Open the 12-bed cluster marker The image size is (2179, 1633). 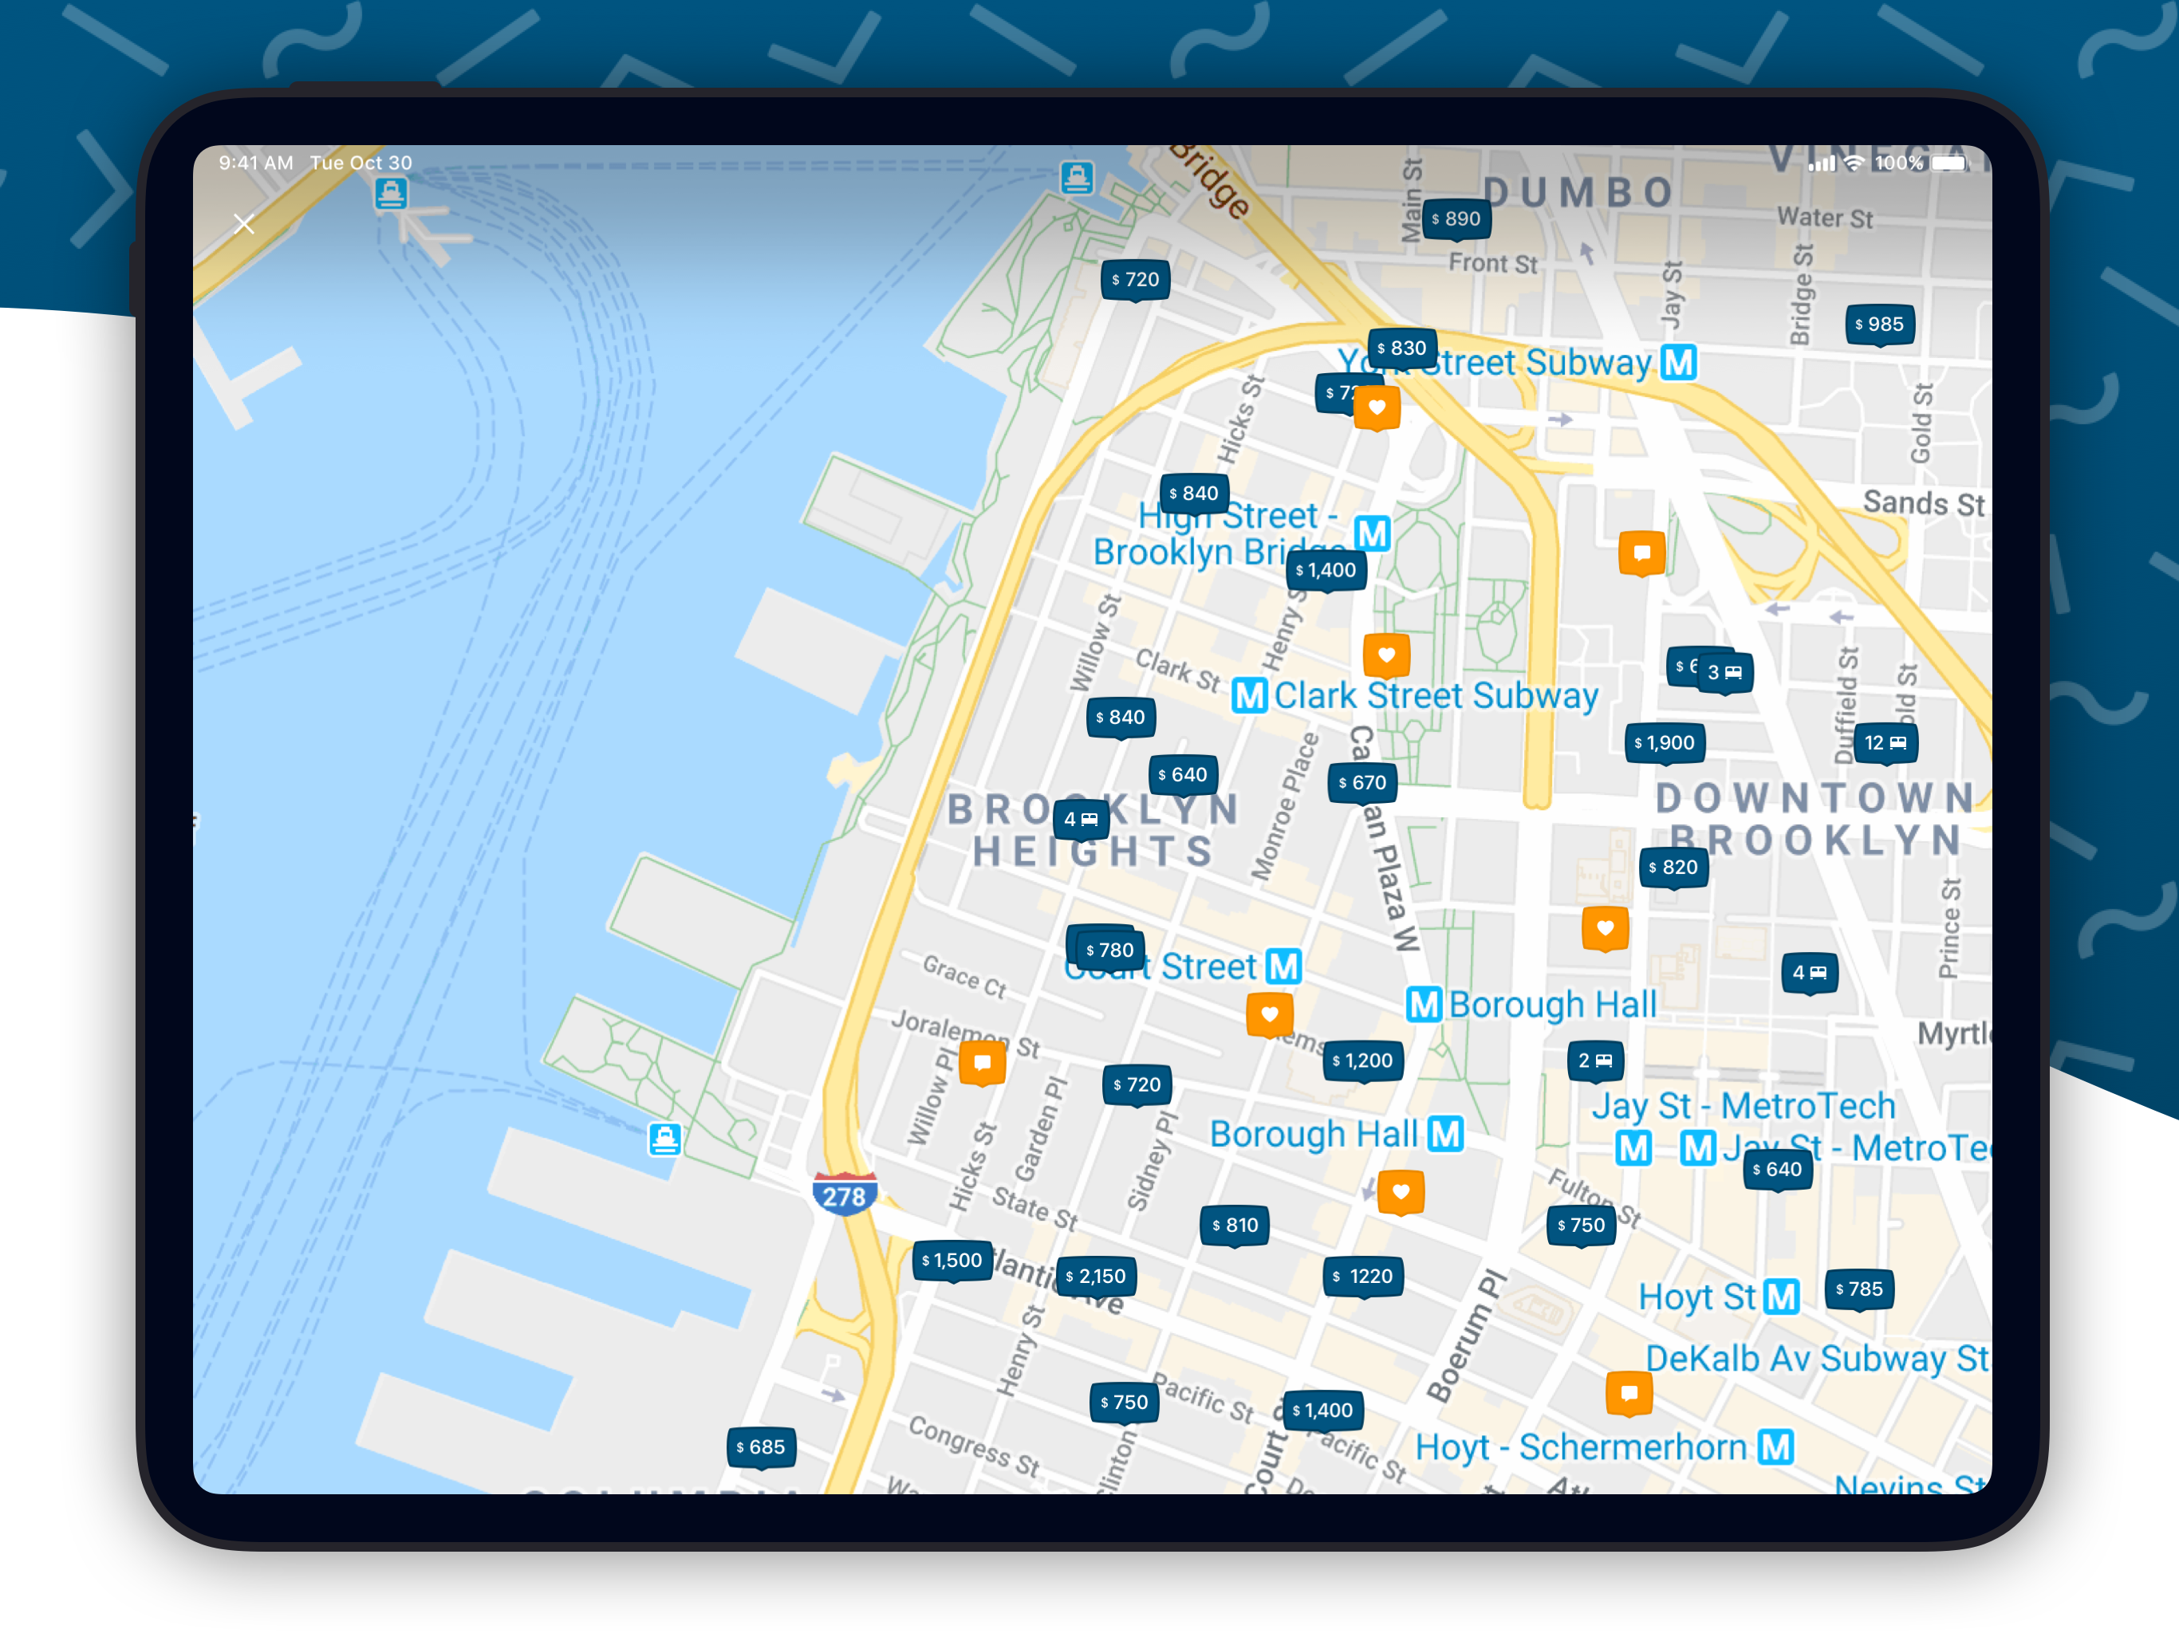click(x=1885, y=742)
